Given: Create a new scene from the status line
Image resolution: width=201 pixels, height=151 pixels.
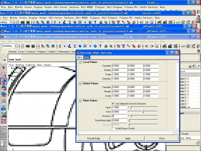Looking at the screenshot, I should (x=23, y=46).
